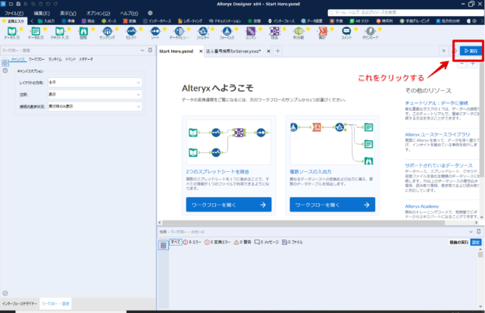Image resolution: width=485 pixels, height=313 pixels.
Task: Open the 編集(E) menu
Action: 42,14
